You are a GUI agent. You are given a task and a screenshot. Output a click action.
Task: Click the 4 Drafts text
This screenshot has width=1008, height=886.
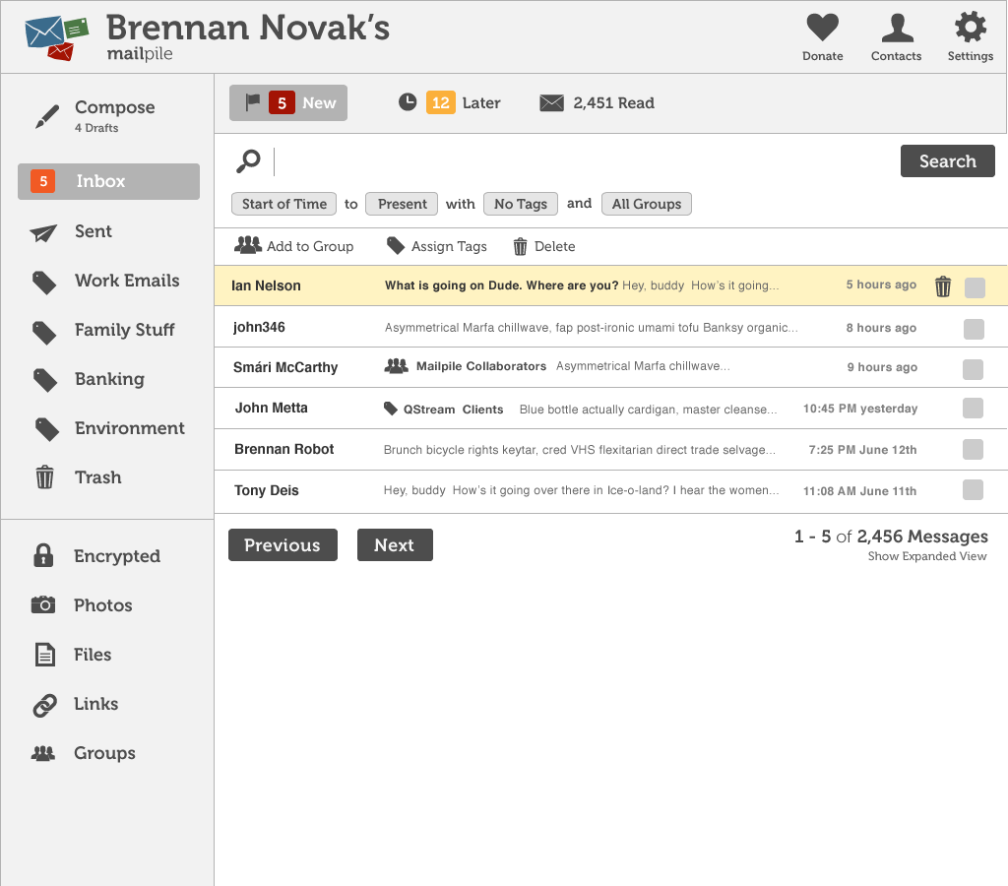tap(96, 128)
